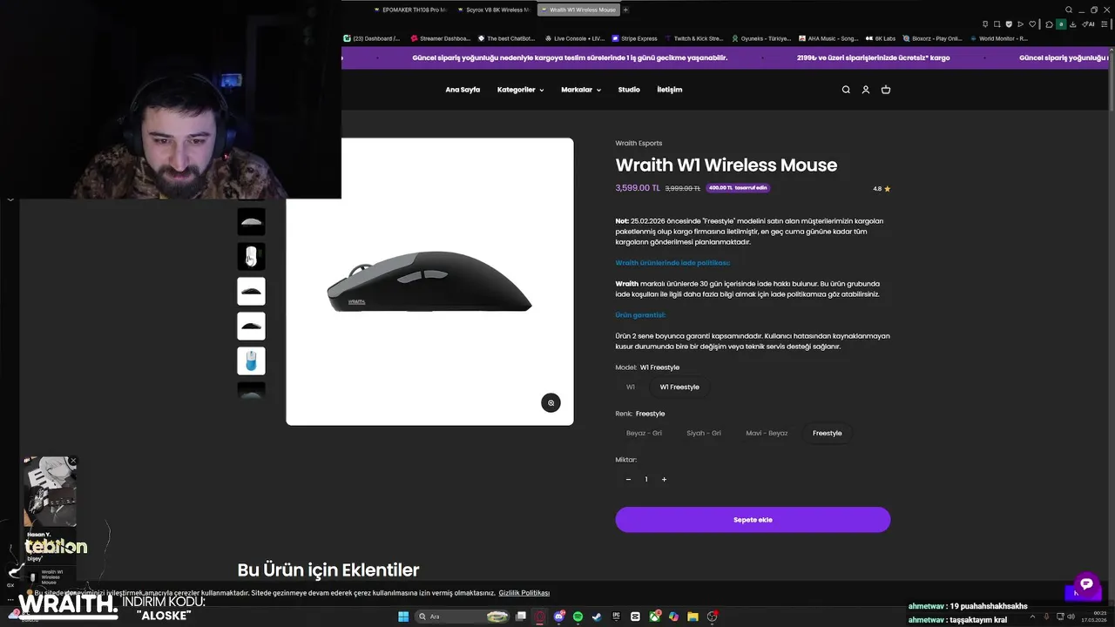This screenshot has width=1115, height=627.
Task: Open Windows Start menu
Action: (x=403, y=617)
